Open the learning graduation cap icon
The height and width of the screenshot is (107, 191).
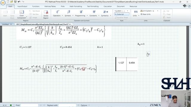(184, 6)
